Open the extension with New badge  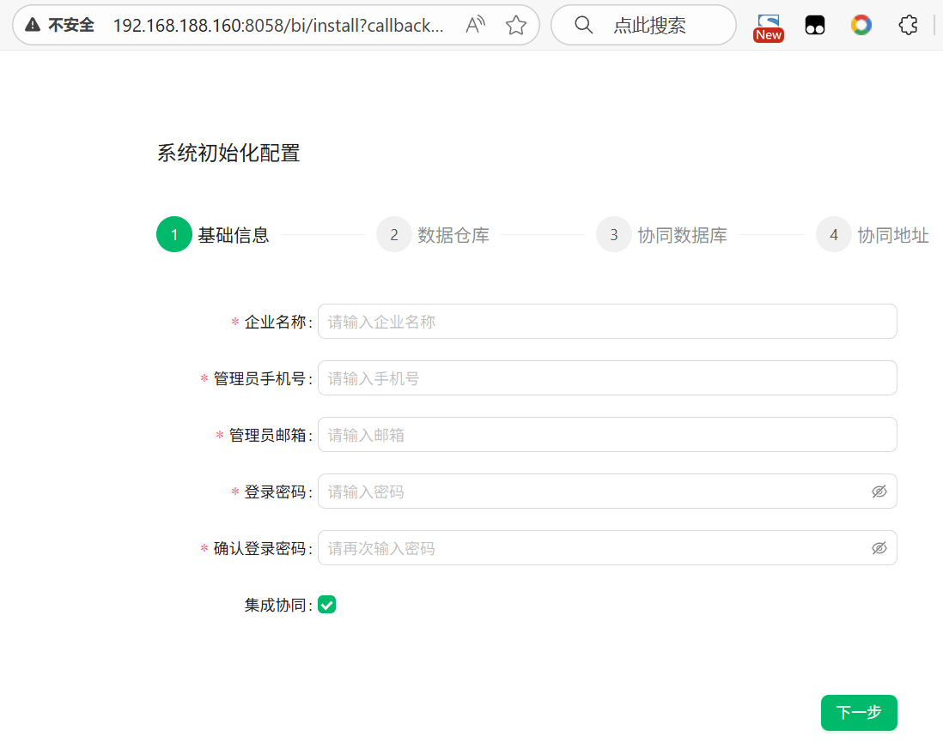769,26
